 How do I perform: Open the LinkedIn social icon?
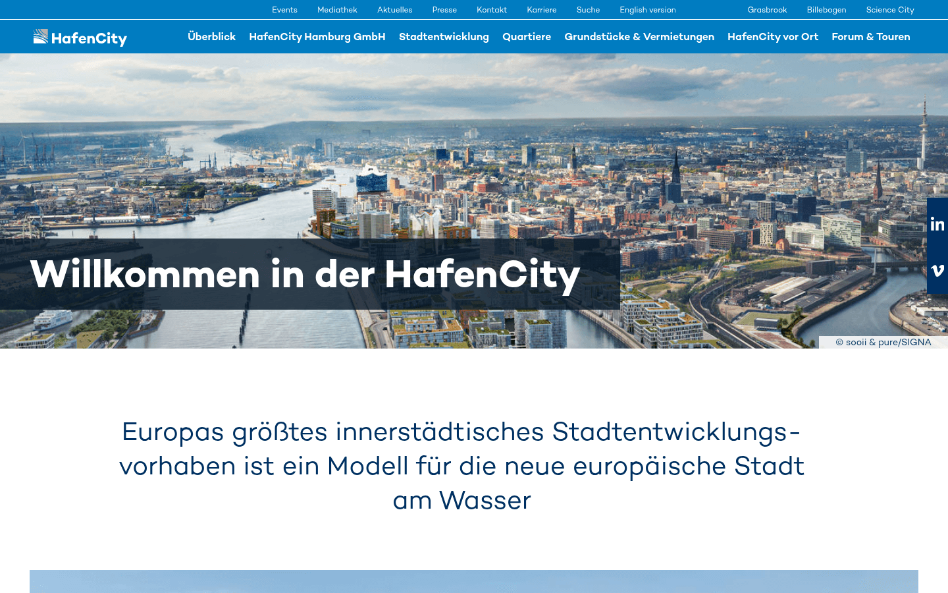(937, 224)
